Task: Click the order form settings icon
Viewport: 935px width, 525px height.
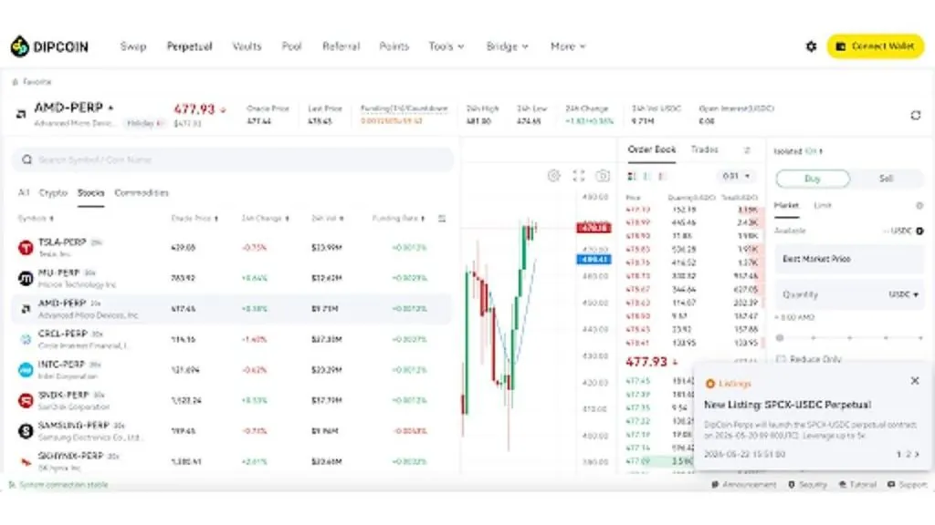Action: (x=919, y=205)
